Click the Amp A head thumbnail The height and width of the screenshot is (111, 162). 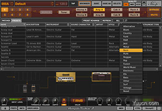[x=66, y=77]
